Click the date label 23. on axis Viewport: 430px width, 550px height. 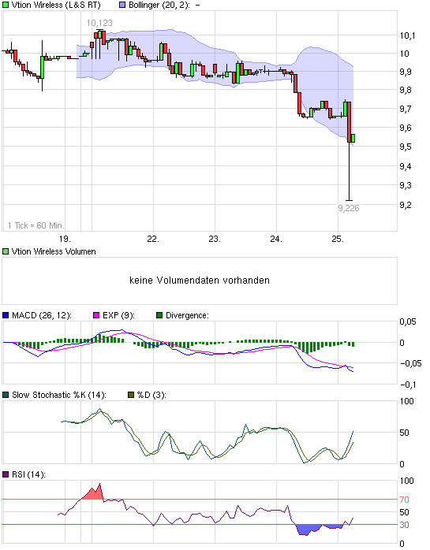click(215, 240)
